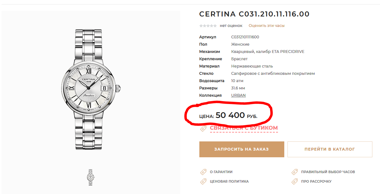Screen dimensions: 380x195
Task: Click the tag icon next to О гарантии
Action: click(203, 172)
